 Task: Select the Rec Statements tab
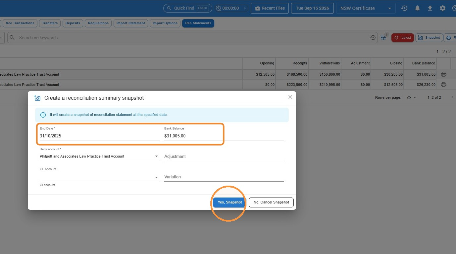pos(198,23)
